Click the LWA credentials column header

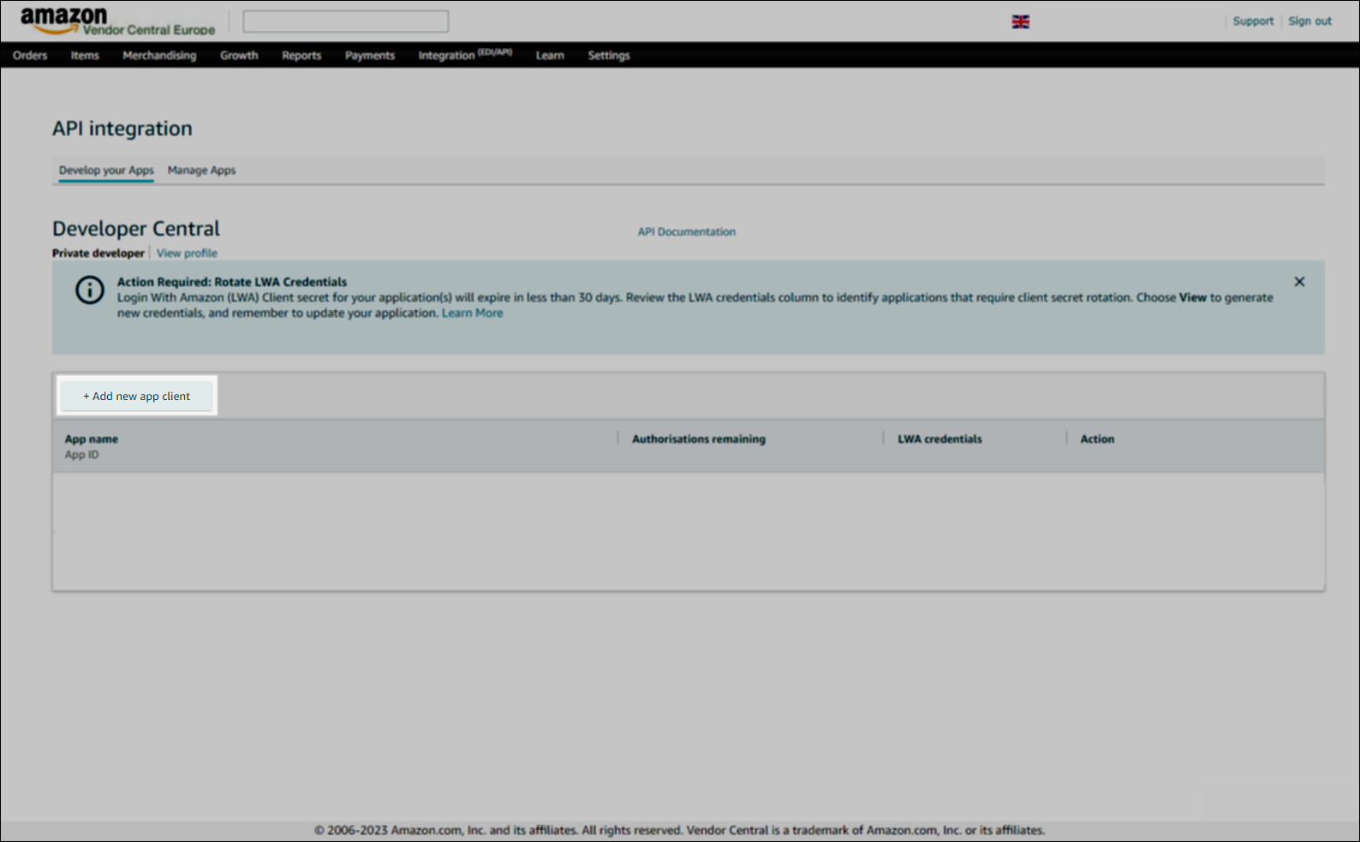click(x=939, y=439)
